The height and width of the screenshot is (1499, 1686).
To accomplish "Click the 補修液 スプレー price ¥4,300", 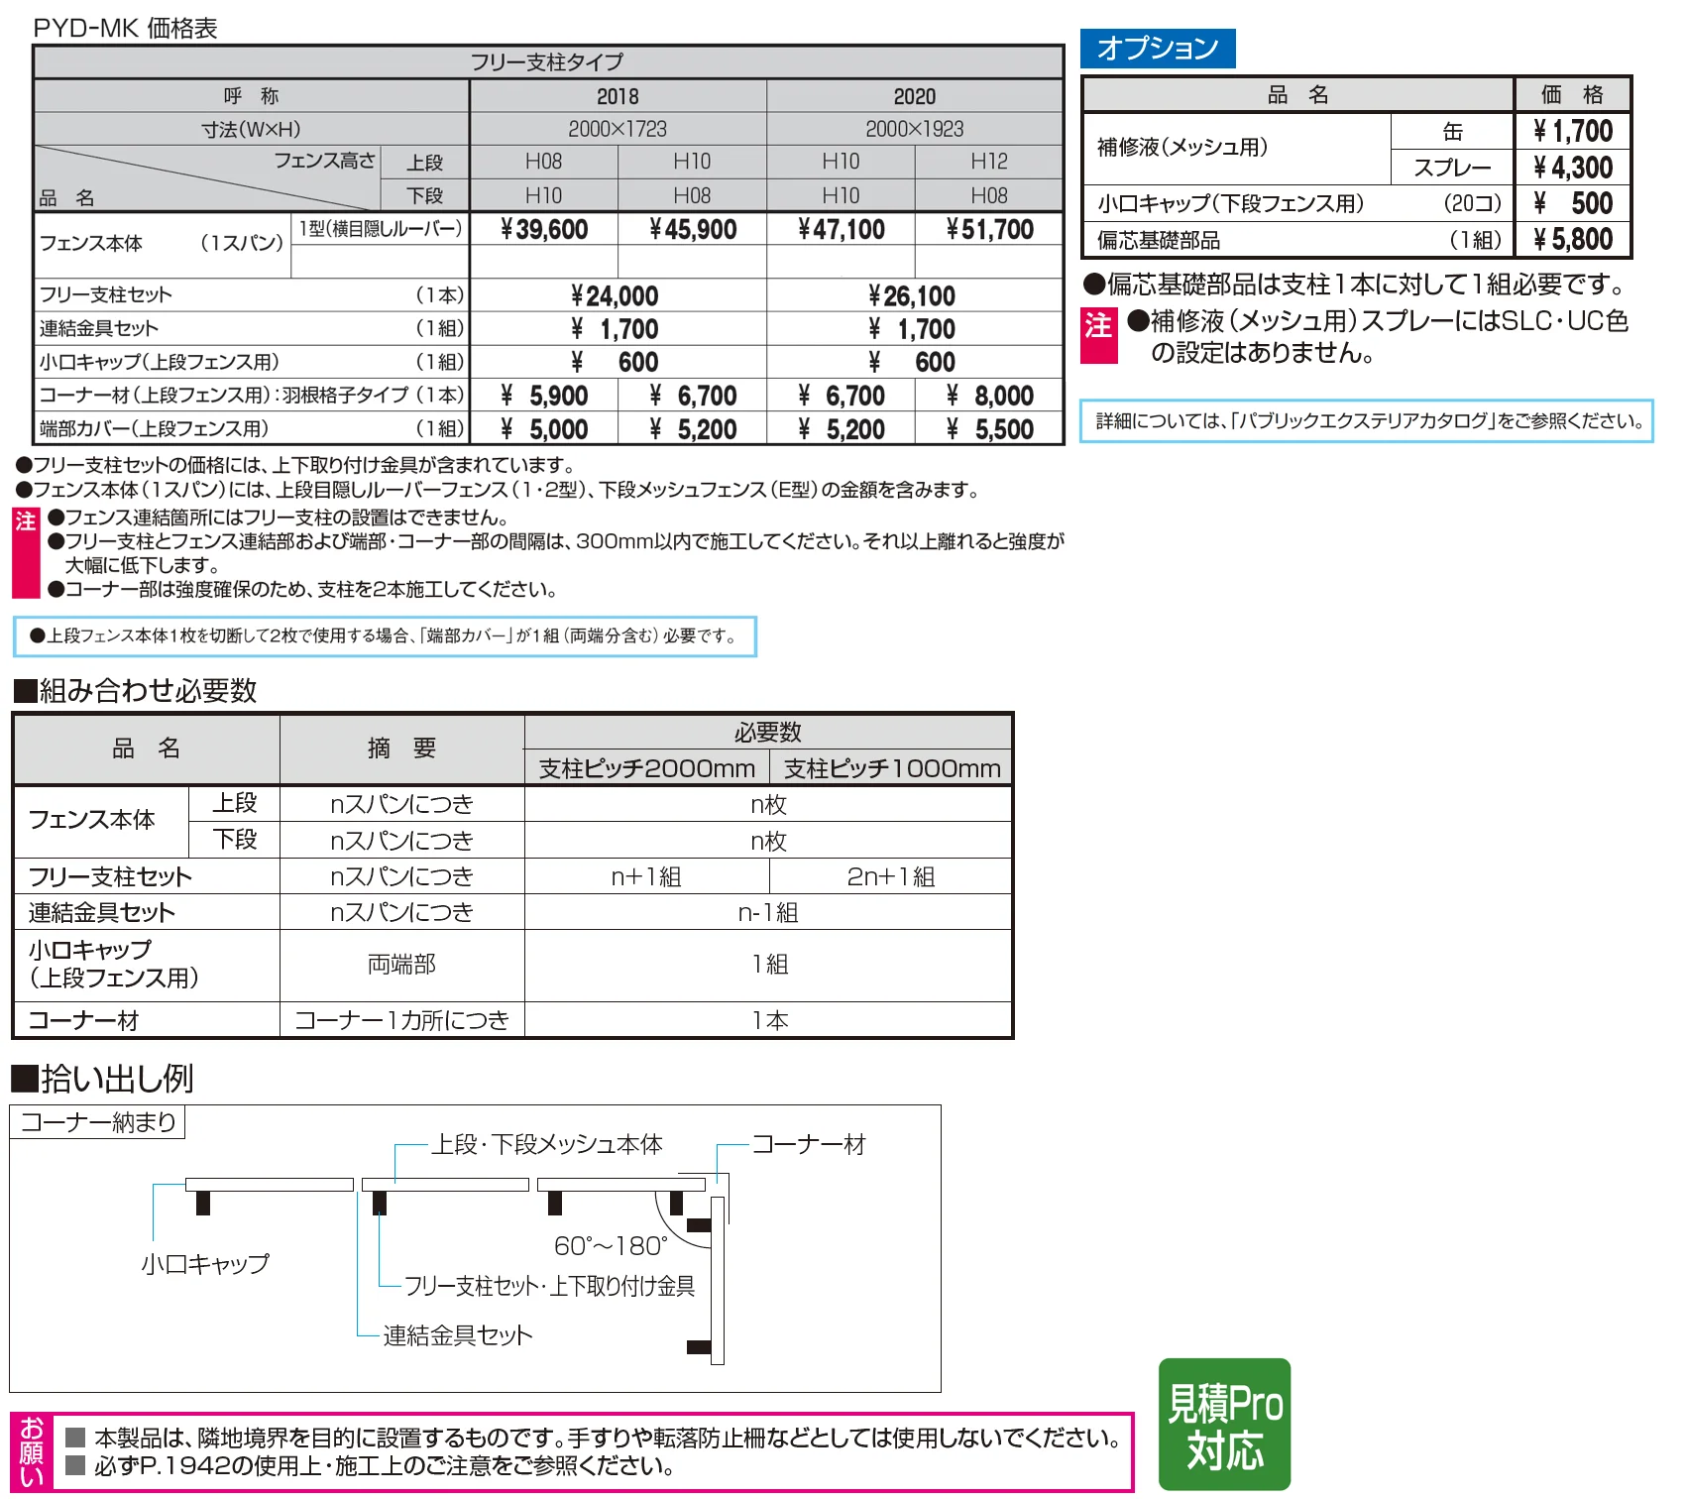I will 1573,168.
